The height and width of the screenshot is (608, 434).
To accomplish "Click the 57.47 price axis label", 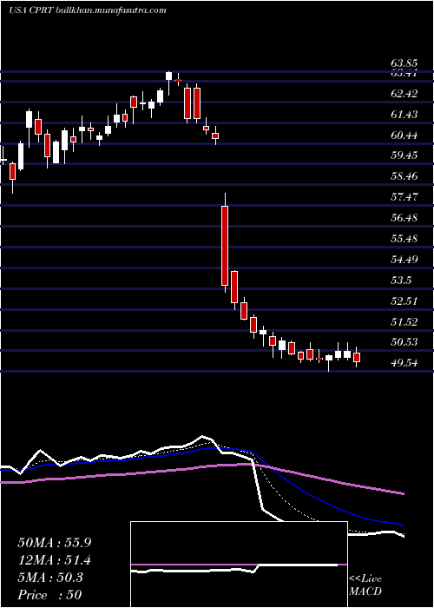I will pyautogui.click(x=404, y=197).
